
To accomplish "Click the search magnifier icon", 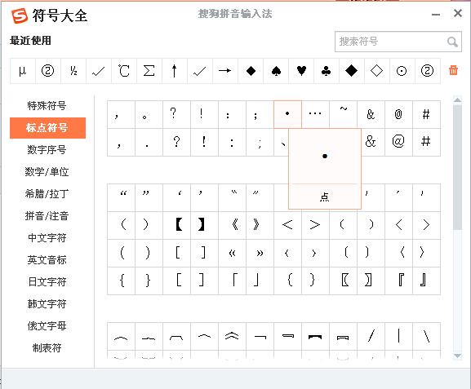I will click(452, 42).
